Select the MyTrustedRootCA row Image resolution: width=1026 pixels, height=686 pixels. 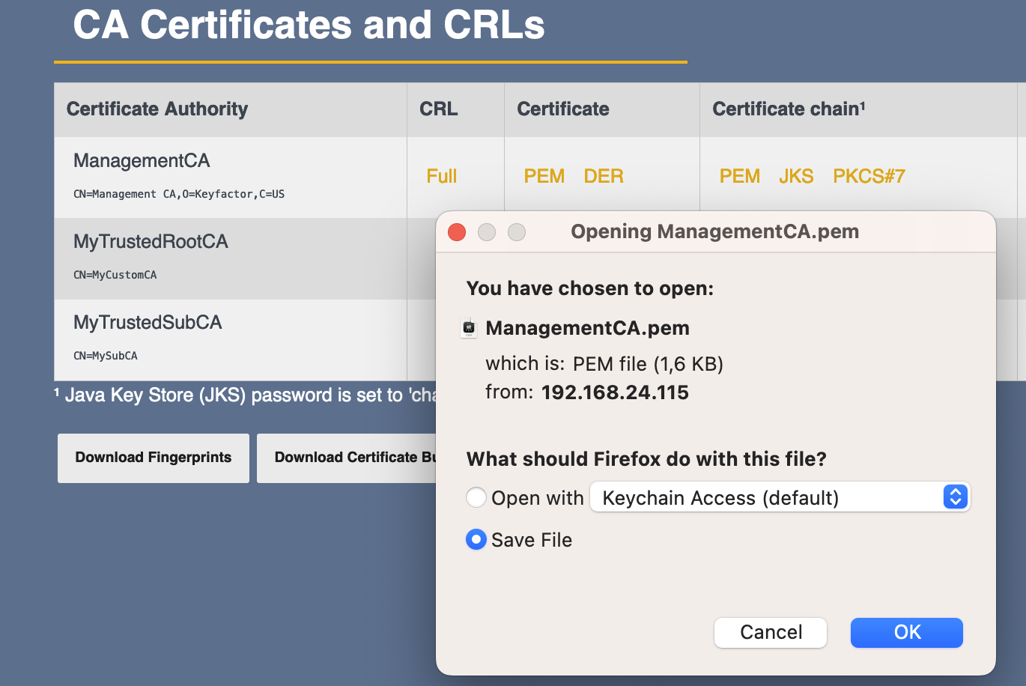[x=151, y=242]
